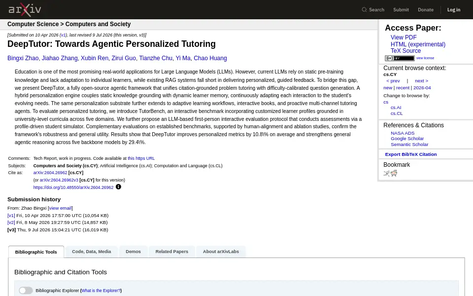Open the Donate menu item

425,10
